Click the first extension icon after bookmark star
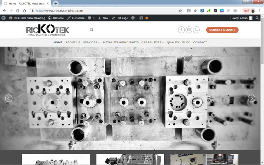The height and width of the screenshot is (165, 264). point(189,11)
